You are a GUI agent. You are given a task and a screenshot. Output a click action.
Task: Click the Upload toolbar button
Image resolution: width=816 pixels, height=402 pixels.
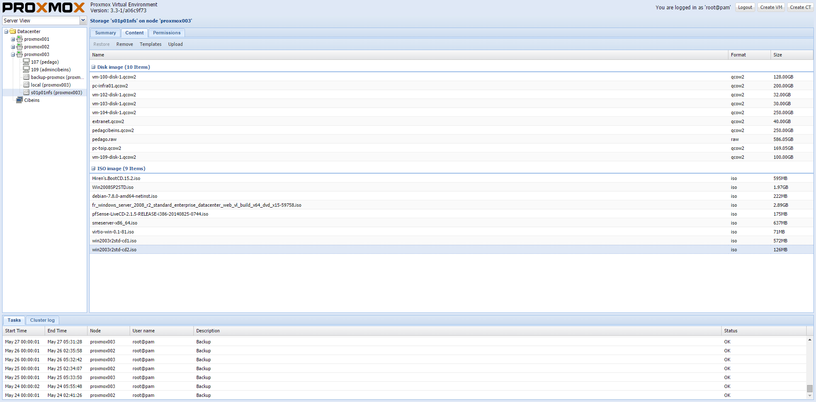176,44
